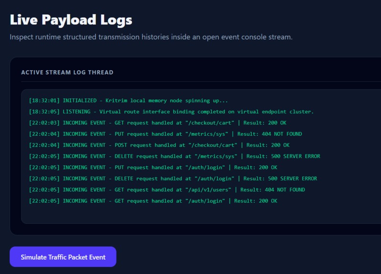381x274 pixels.
Task: Click the DELETE /metrics/sys 500 error line
Action: click(174, 156)
